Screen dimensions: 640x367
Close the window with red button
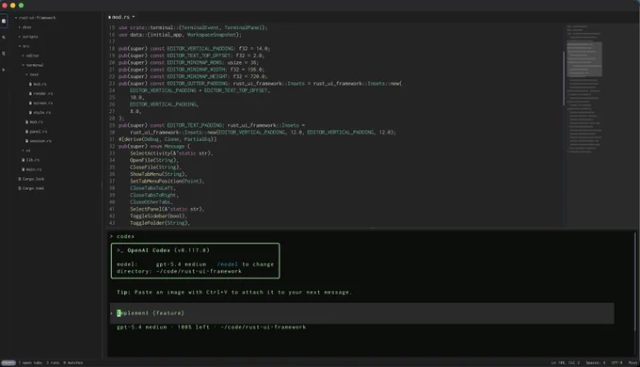pyautogui.click(x=5, y=6)
